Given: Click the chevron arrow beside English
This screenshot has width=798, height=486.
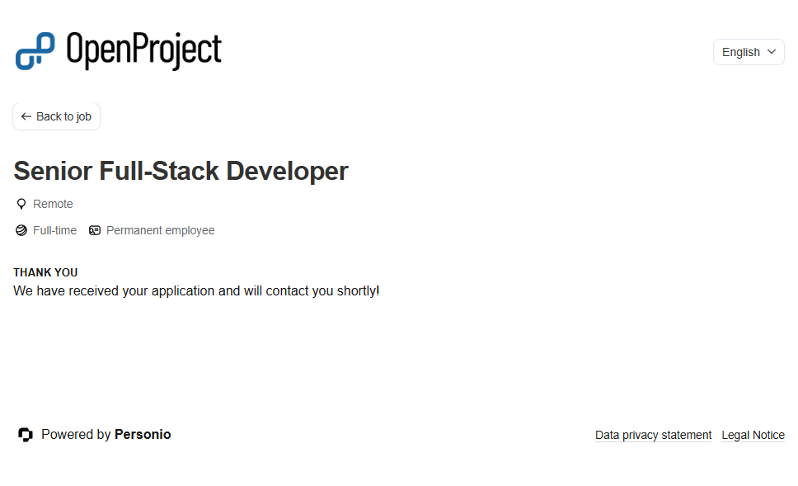Looking at the screenshot, I should [x=772, y=52].
